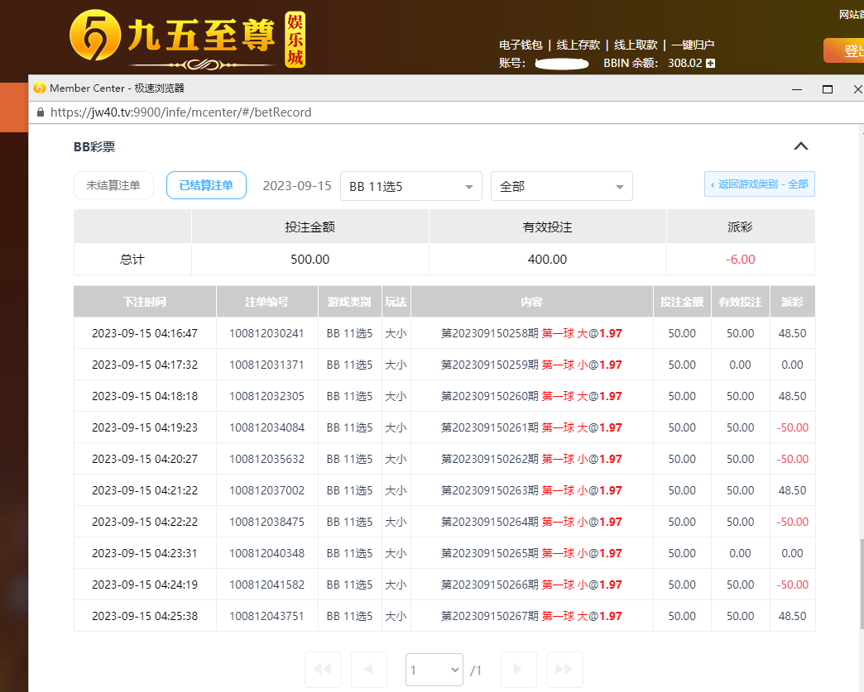Switch to 未结算注单 tab
The width and height of the screenshot is (864, 692).
pos(113,185)
